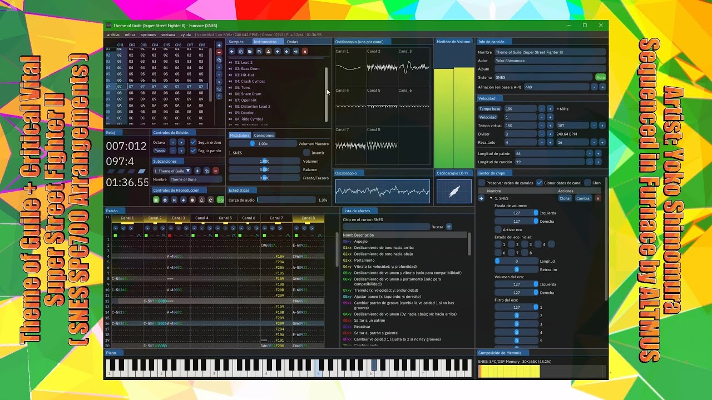Toggle record edit mode button
The image size is (712, 400).
(192, 200)
